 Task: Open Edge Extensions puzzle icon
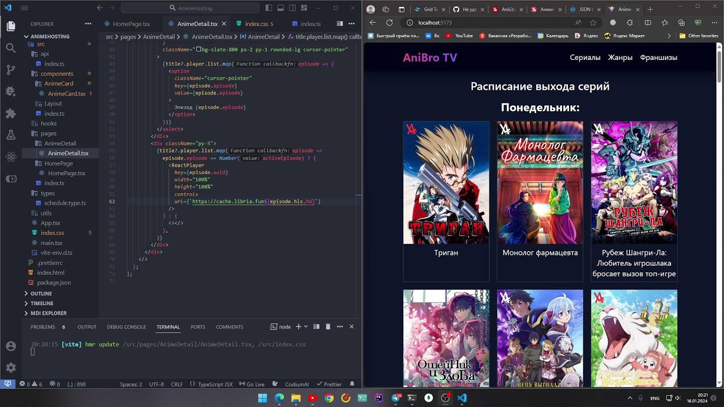click(630, 23)
